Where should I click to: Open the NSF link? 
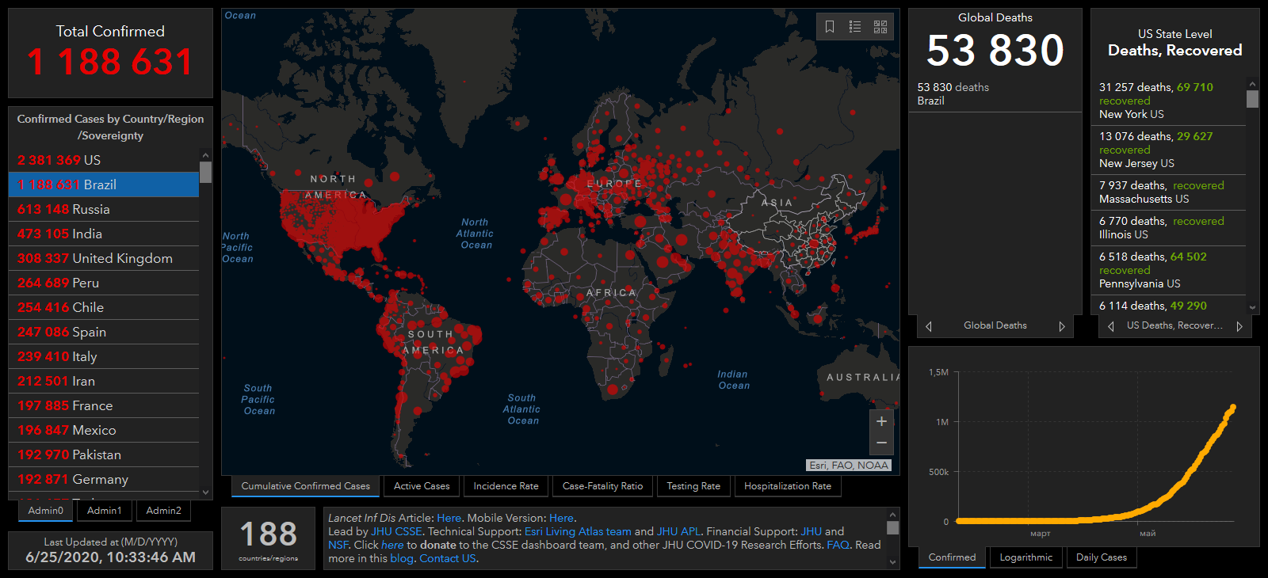tap(338, 546)
